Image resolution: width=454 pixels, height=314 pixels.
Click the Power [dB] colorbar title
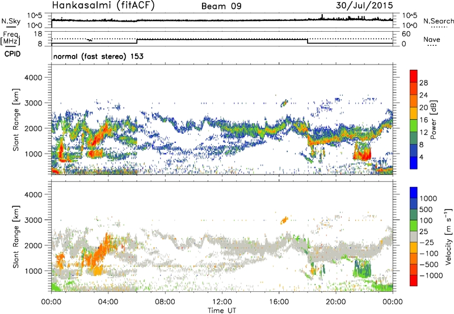pyautogui.click(x=433, y=120)
